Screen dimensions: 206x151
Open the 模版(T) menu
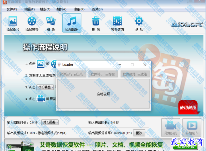45,9
